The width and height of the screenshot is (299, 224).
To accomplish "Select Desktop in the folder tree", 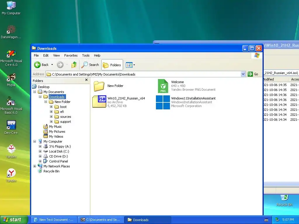I will [x=44, y=87].
